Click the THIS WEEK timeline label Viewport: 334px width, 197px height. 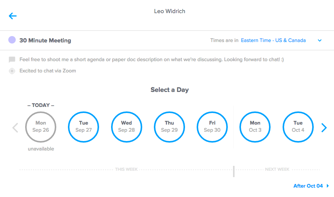126,169
